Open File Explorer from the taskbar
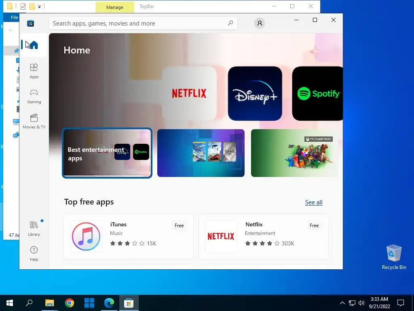This screenshot has width=414, height=311. [x=49, y=303]
